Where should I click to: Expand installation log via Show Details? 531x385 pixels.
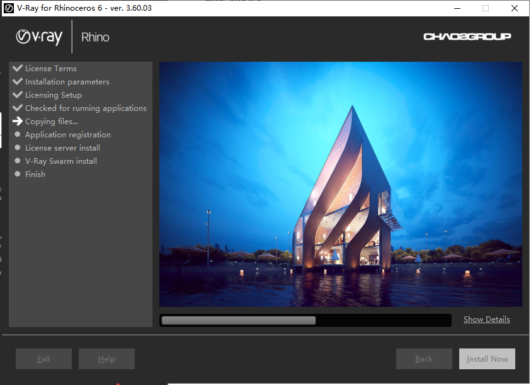click(486, 319)
